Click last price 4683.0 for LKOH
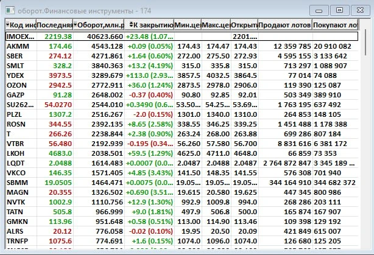 coord(60,153)
